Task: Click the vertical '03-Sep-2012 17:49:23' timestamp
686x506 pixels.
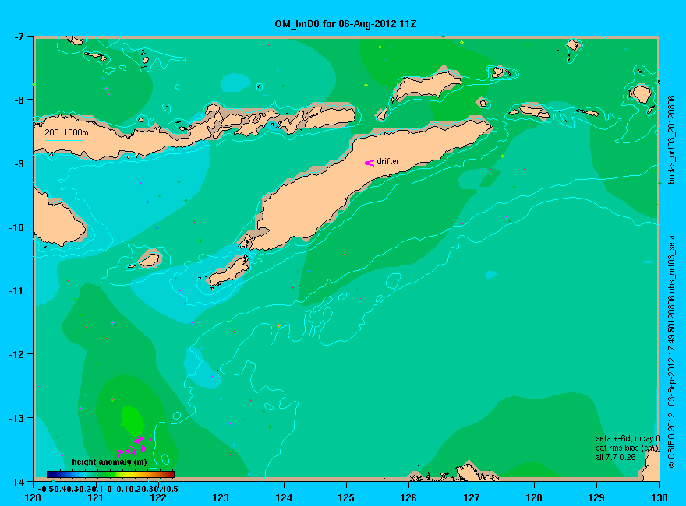Action: (x=671, y=365)
